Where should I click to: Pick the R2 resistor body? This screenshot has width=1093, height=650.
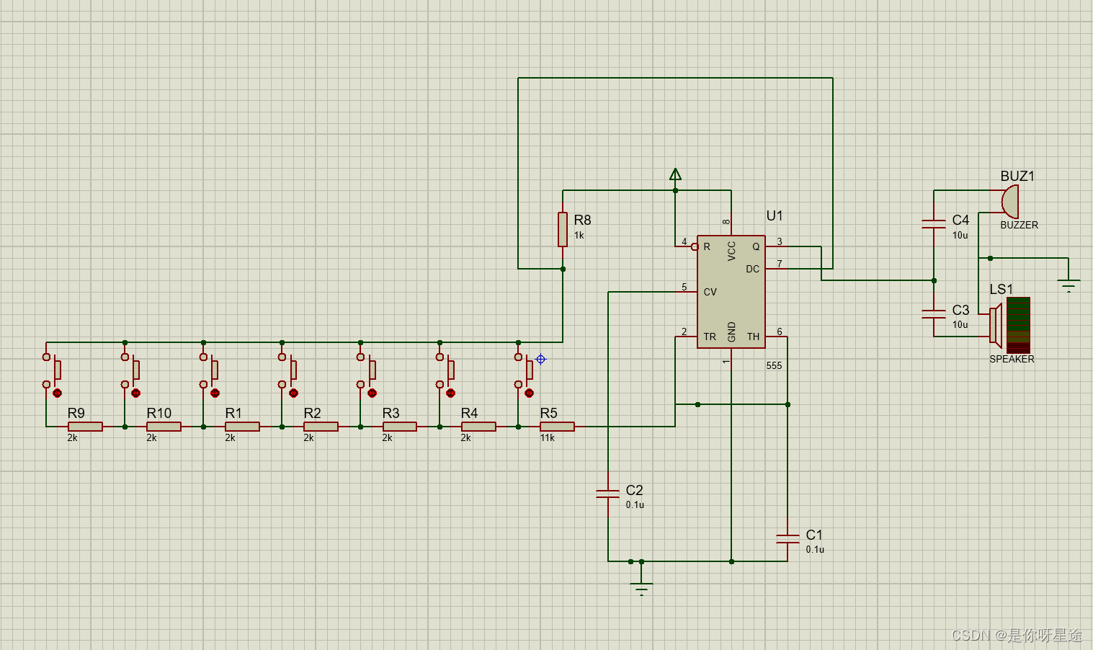321,427
